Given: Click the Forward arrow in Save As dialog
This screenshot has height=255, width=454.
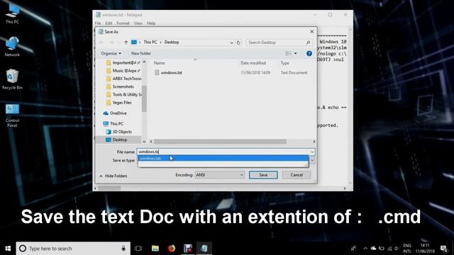Looking at the screenshot, I should click(x=111, y=42).
